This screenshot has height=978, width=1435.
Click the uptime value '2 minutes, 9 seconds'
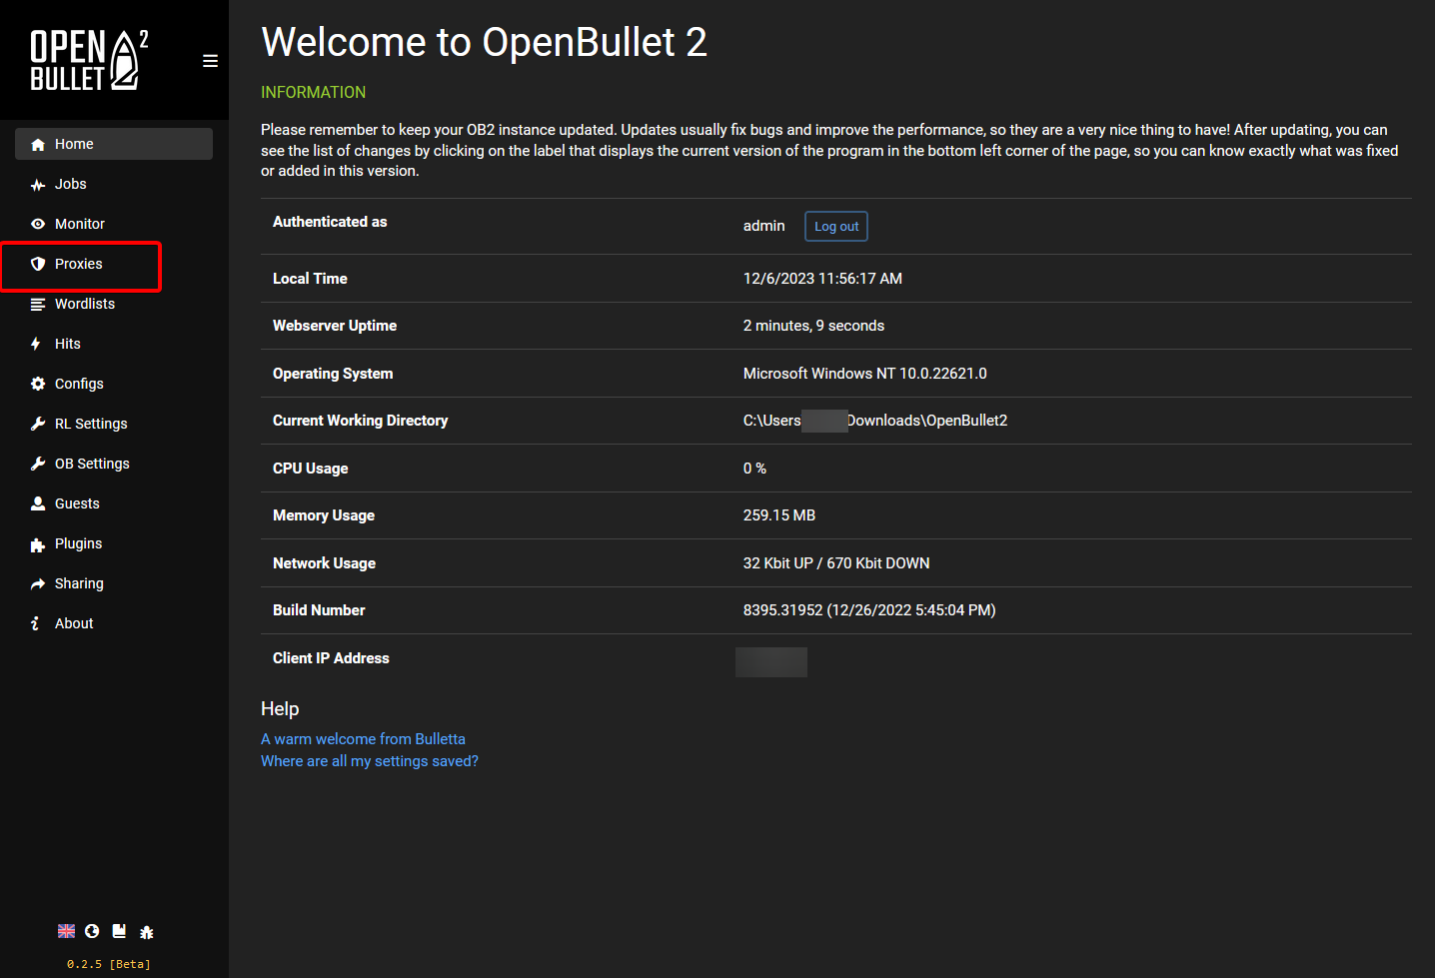point(813,326)
